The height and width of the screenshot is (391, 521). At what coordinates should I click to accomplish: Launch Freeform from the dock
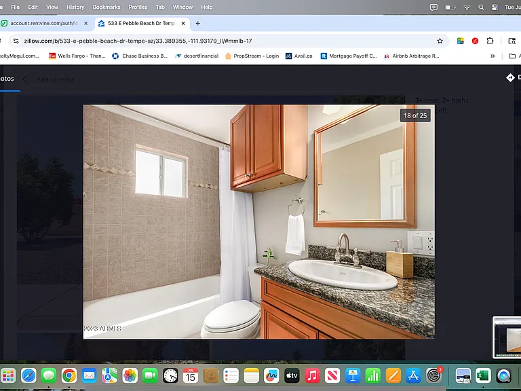tap(271, 376)
